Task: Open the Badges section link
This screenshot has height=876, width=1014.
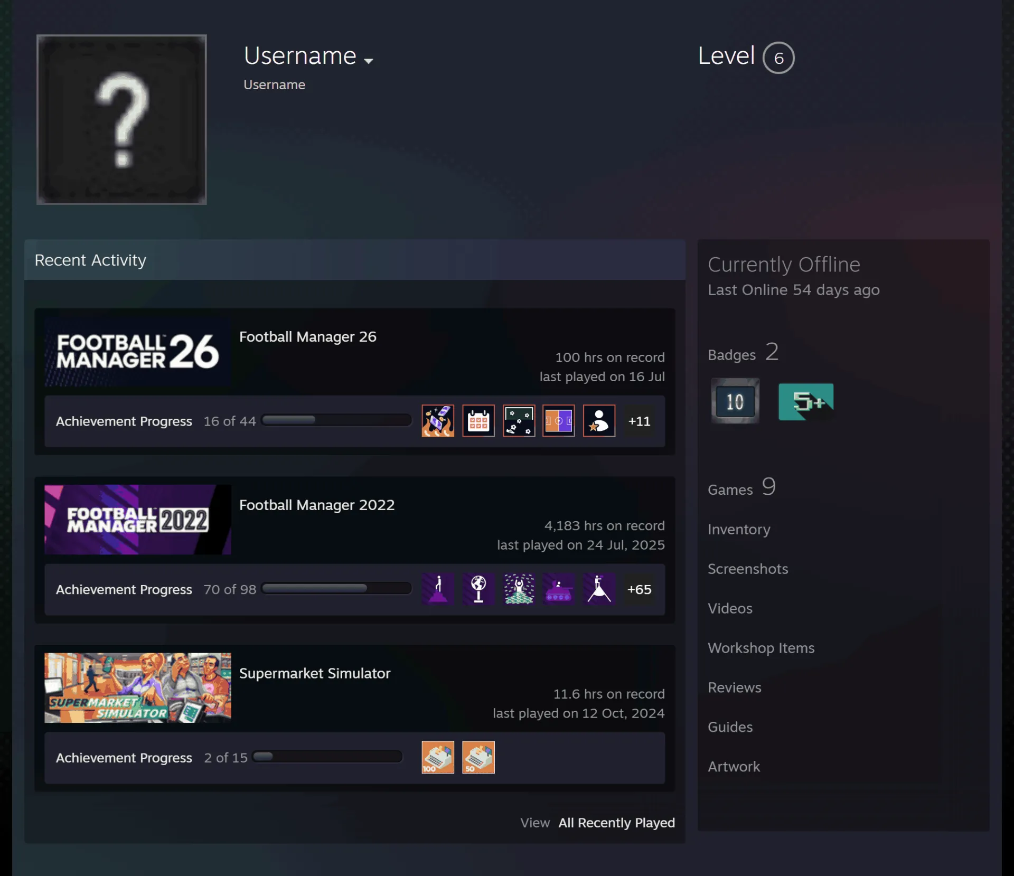Action: (x=743, y=353)
